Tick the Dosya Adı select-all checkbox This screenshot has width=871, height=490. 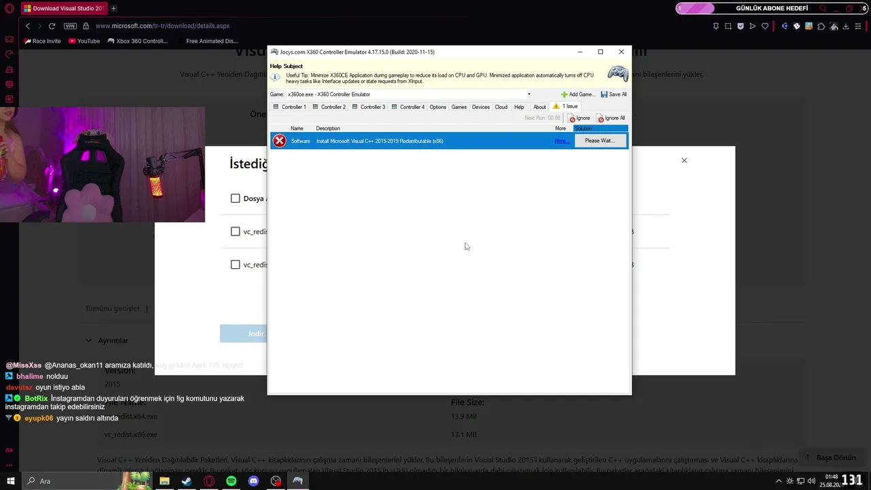[235, 199]
